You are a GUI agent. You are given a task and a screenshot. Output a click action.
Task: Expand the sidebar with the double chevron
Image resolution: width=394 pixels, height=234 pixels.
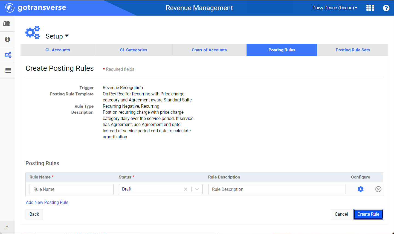coord(7,227)
